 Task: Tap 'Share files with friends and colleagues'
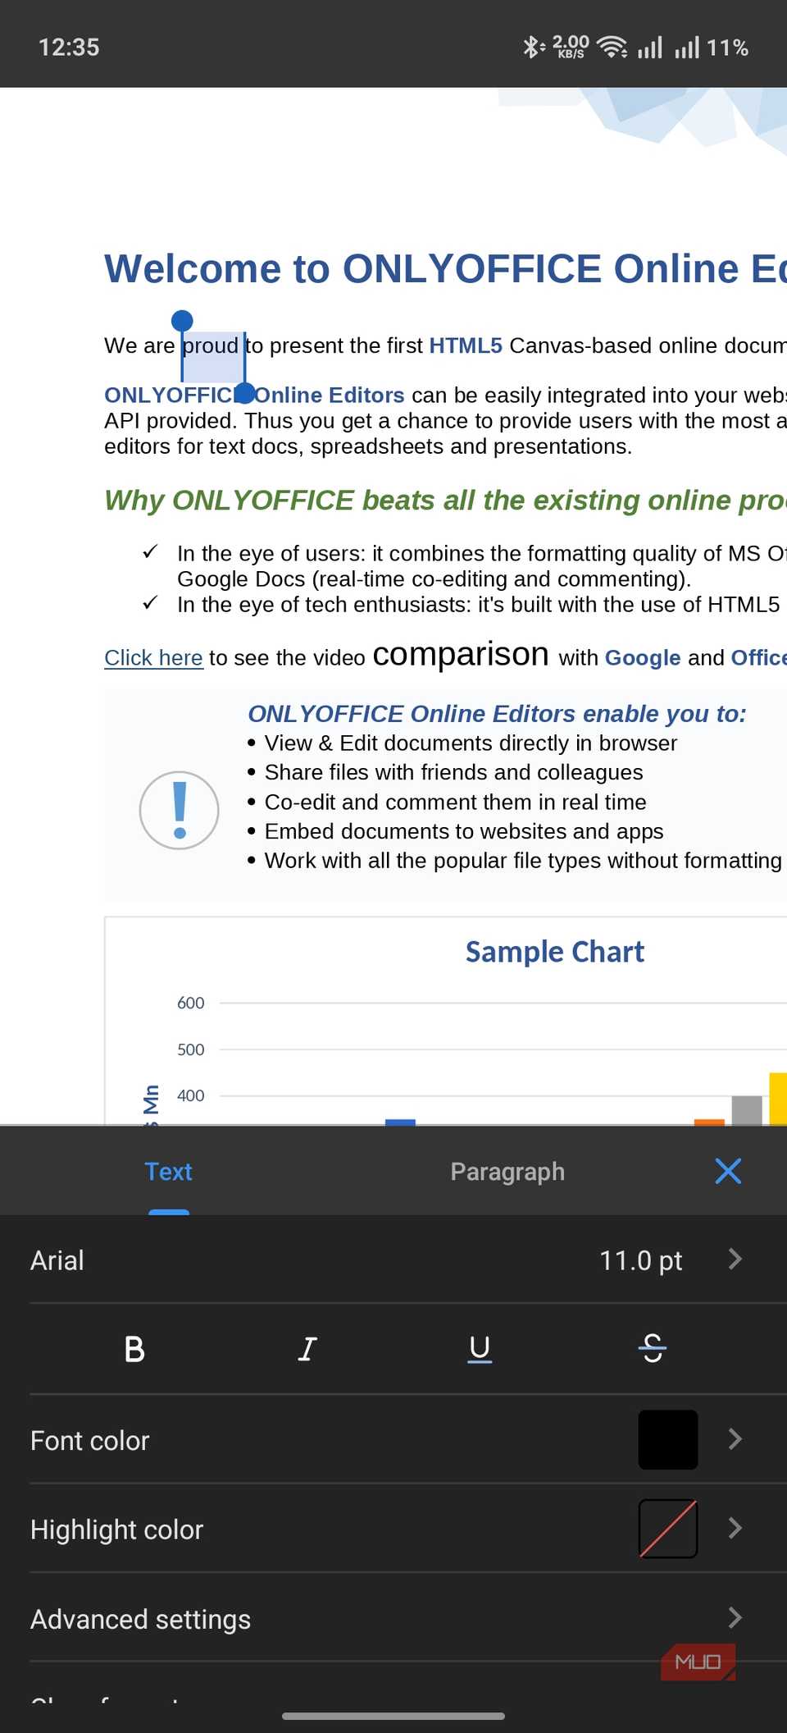point(453,772)
